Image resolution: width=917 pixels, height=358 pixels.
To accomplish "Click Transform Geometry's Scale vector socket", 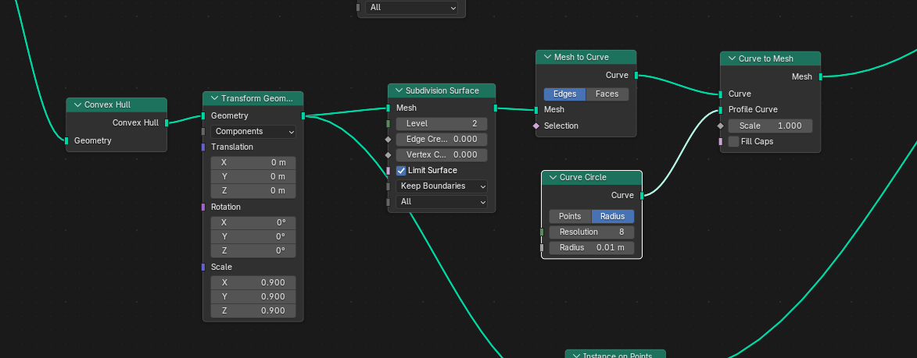I will tap(203, 267).
